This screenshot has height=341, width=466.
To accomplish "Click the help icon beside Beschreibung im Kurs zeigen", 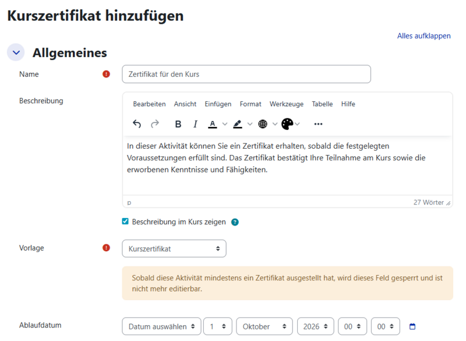I will pyautogui.click(x=234, y=222).
